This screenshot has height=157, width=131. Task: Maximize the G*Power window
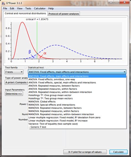pos(117,2)
